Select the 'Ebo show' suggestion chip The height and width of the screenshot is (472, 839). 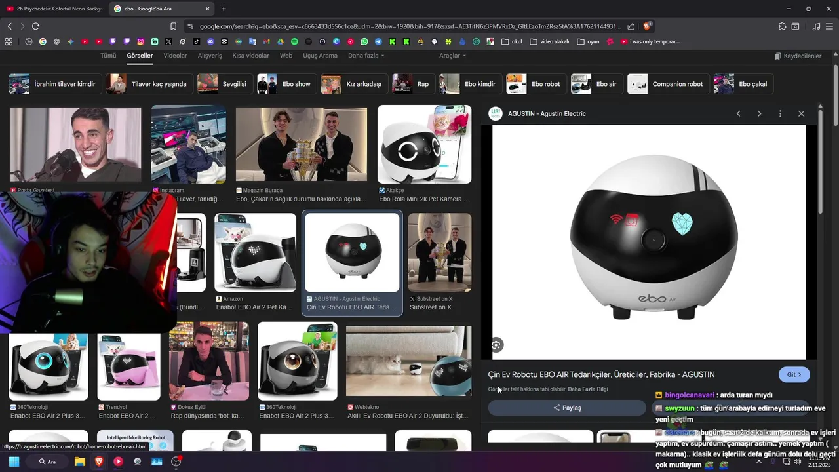click(286, 84)
